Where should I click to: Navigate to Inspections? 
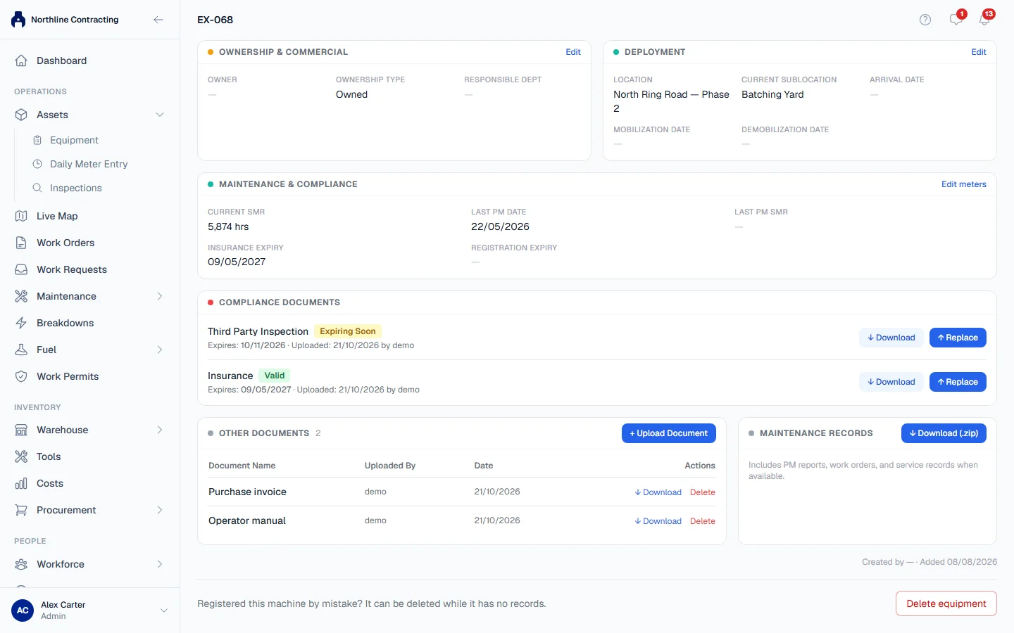coord(98,188)
